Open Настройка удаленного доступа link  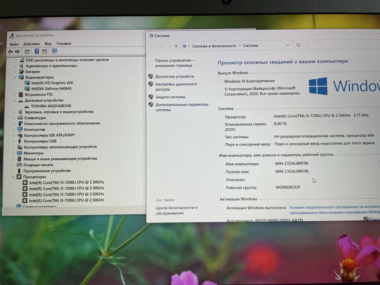[176, 86]
